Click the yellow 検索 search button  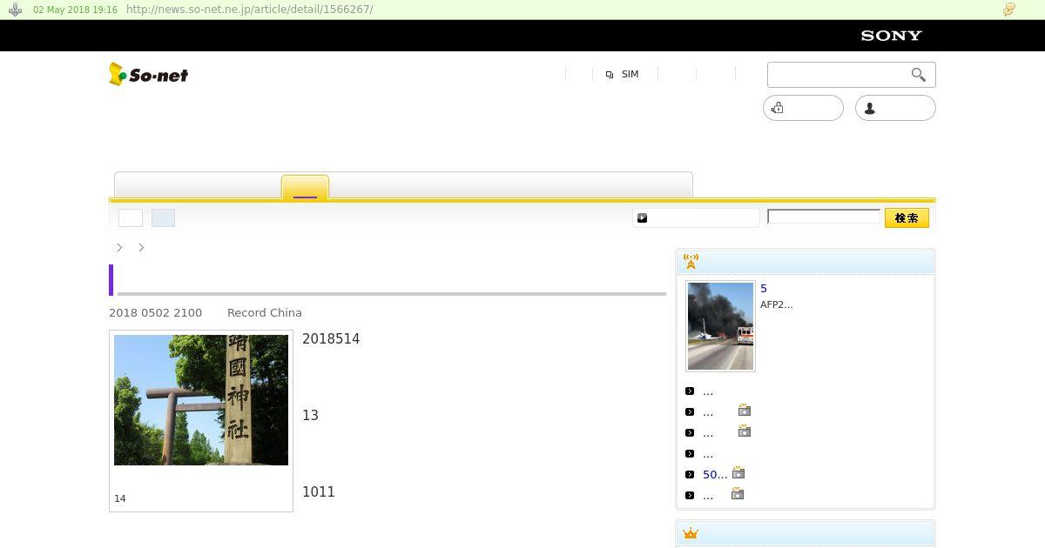pyautogui.click(x=907, y=218)
